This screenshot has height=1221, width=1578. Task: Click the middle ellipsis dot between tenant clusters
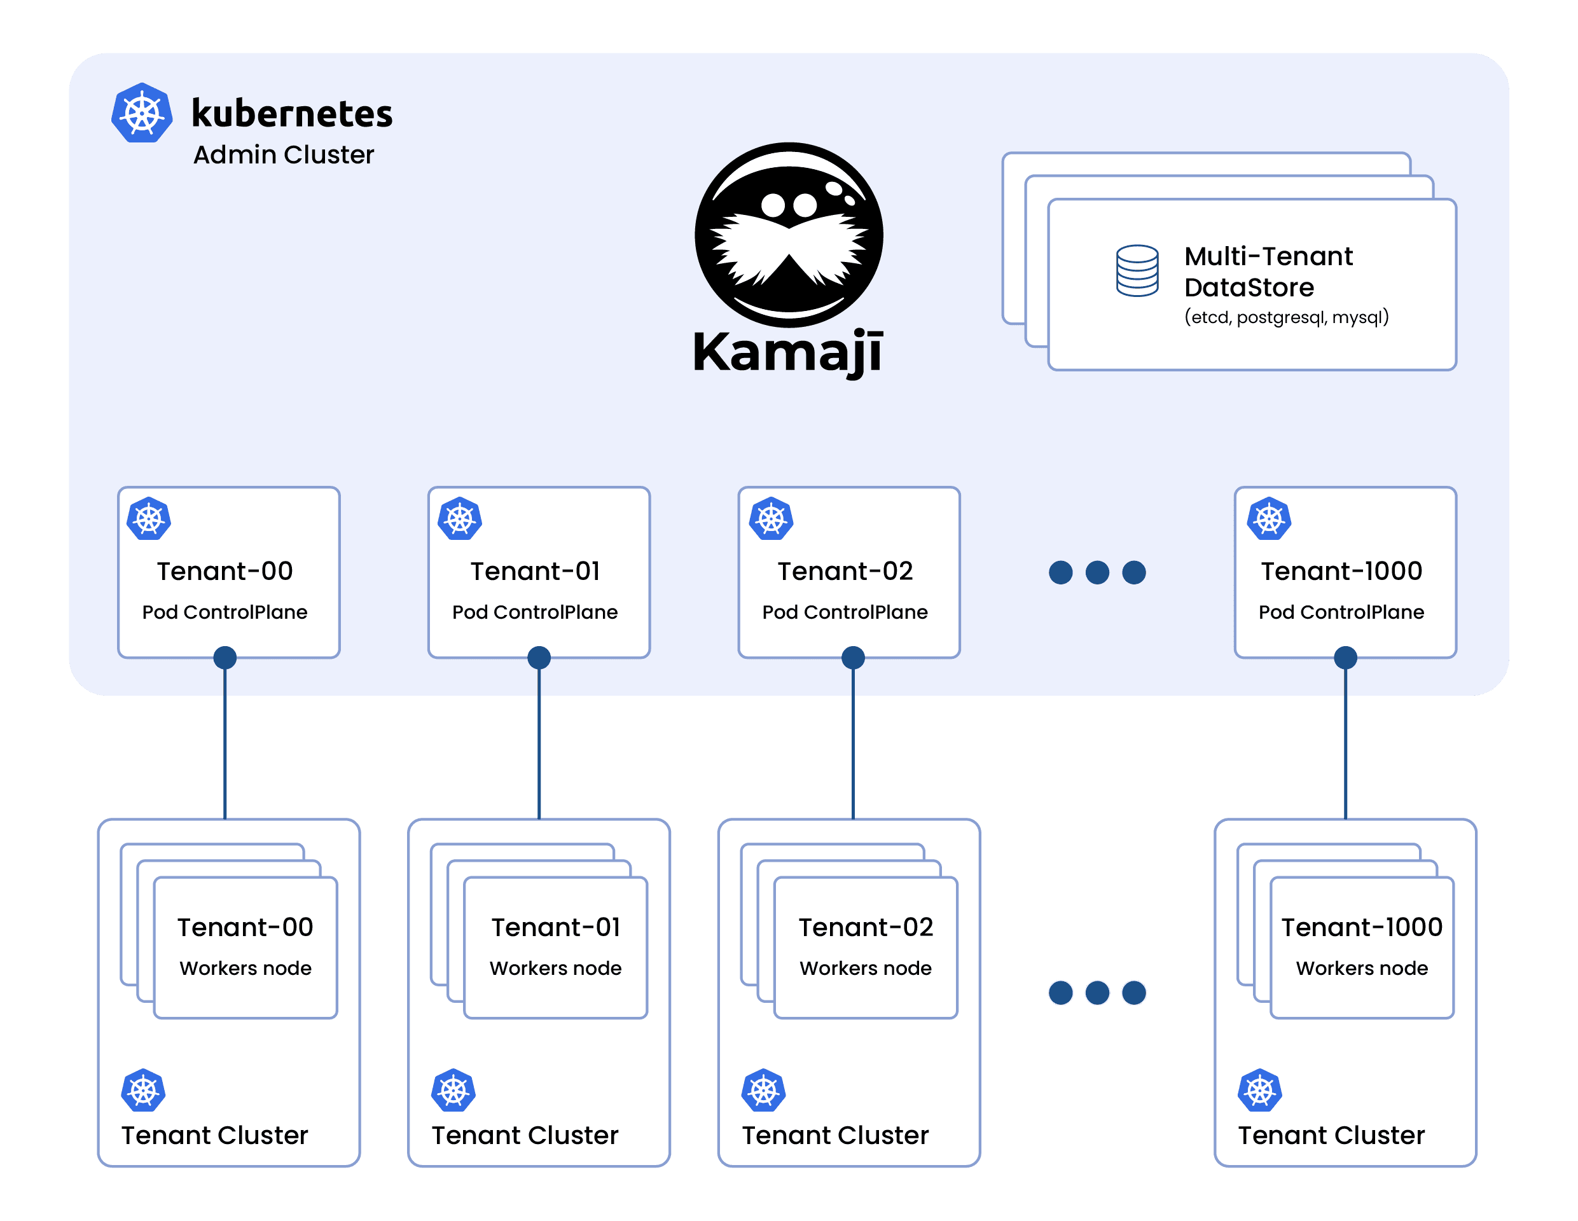tap(1098, 993)
